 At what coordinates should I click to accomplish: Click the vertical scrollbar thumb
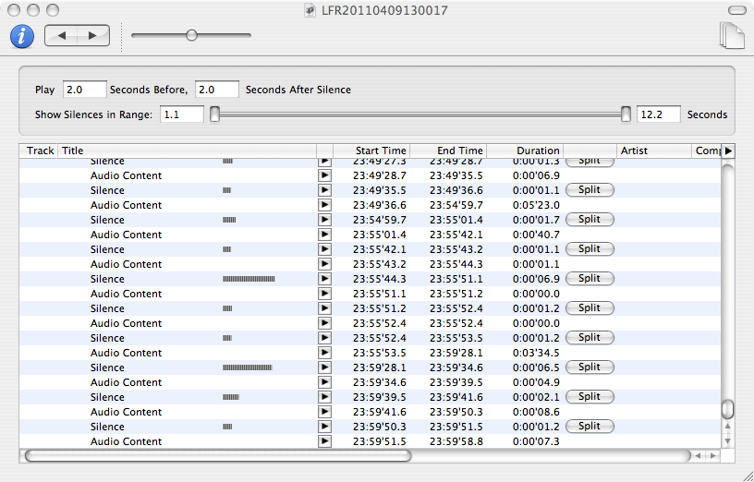coord(728,409)
